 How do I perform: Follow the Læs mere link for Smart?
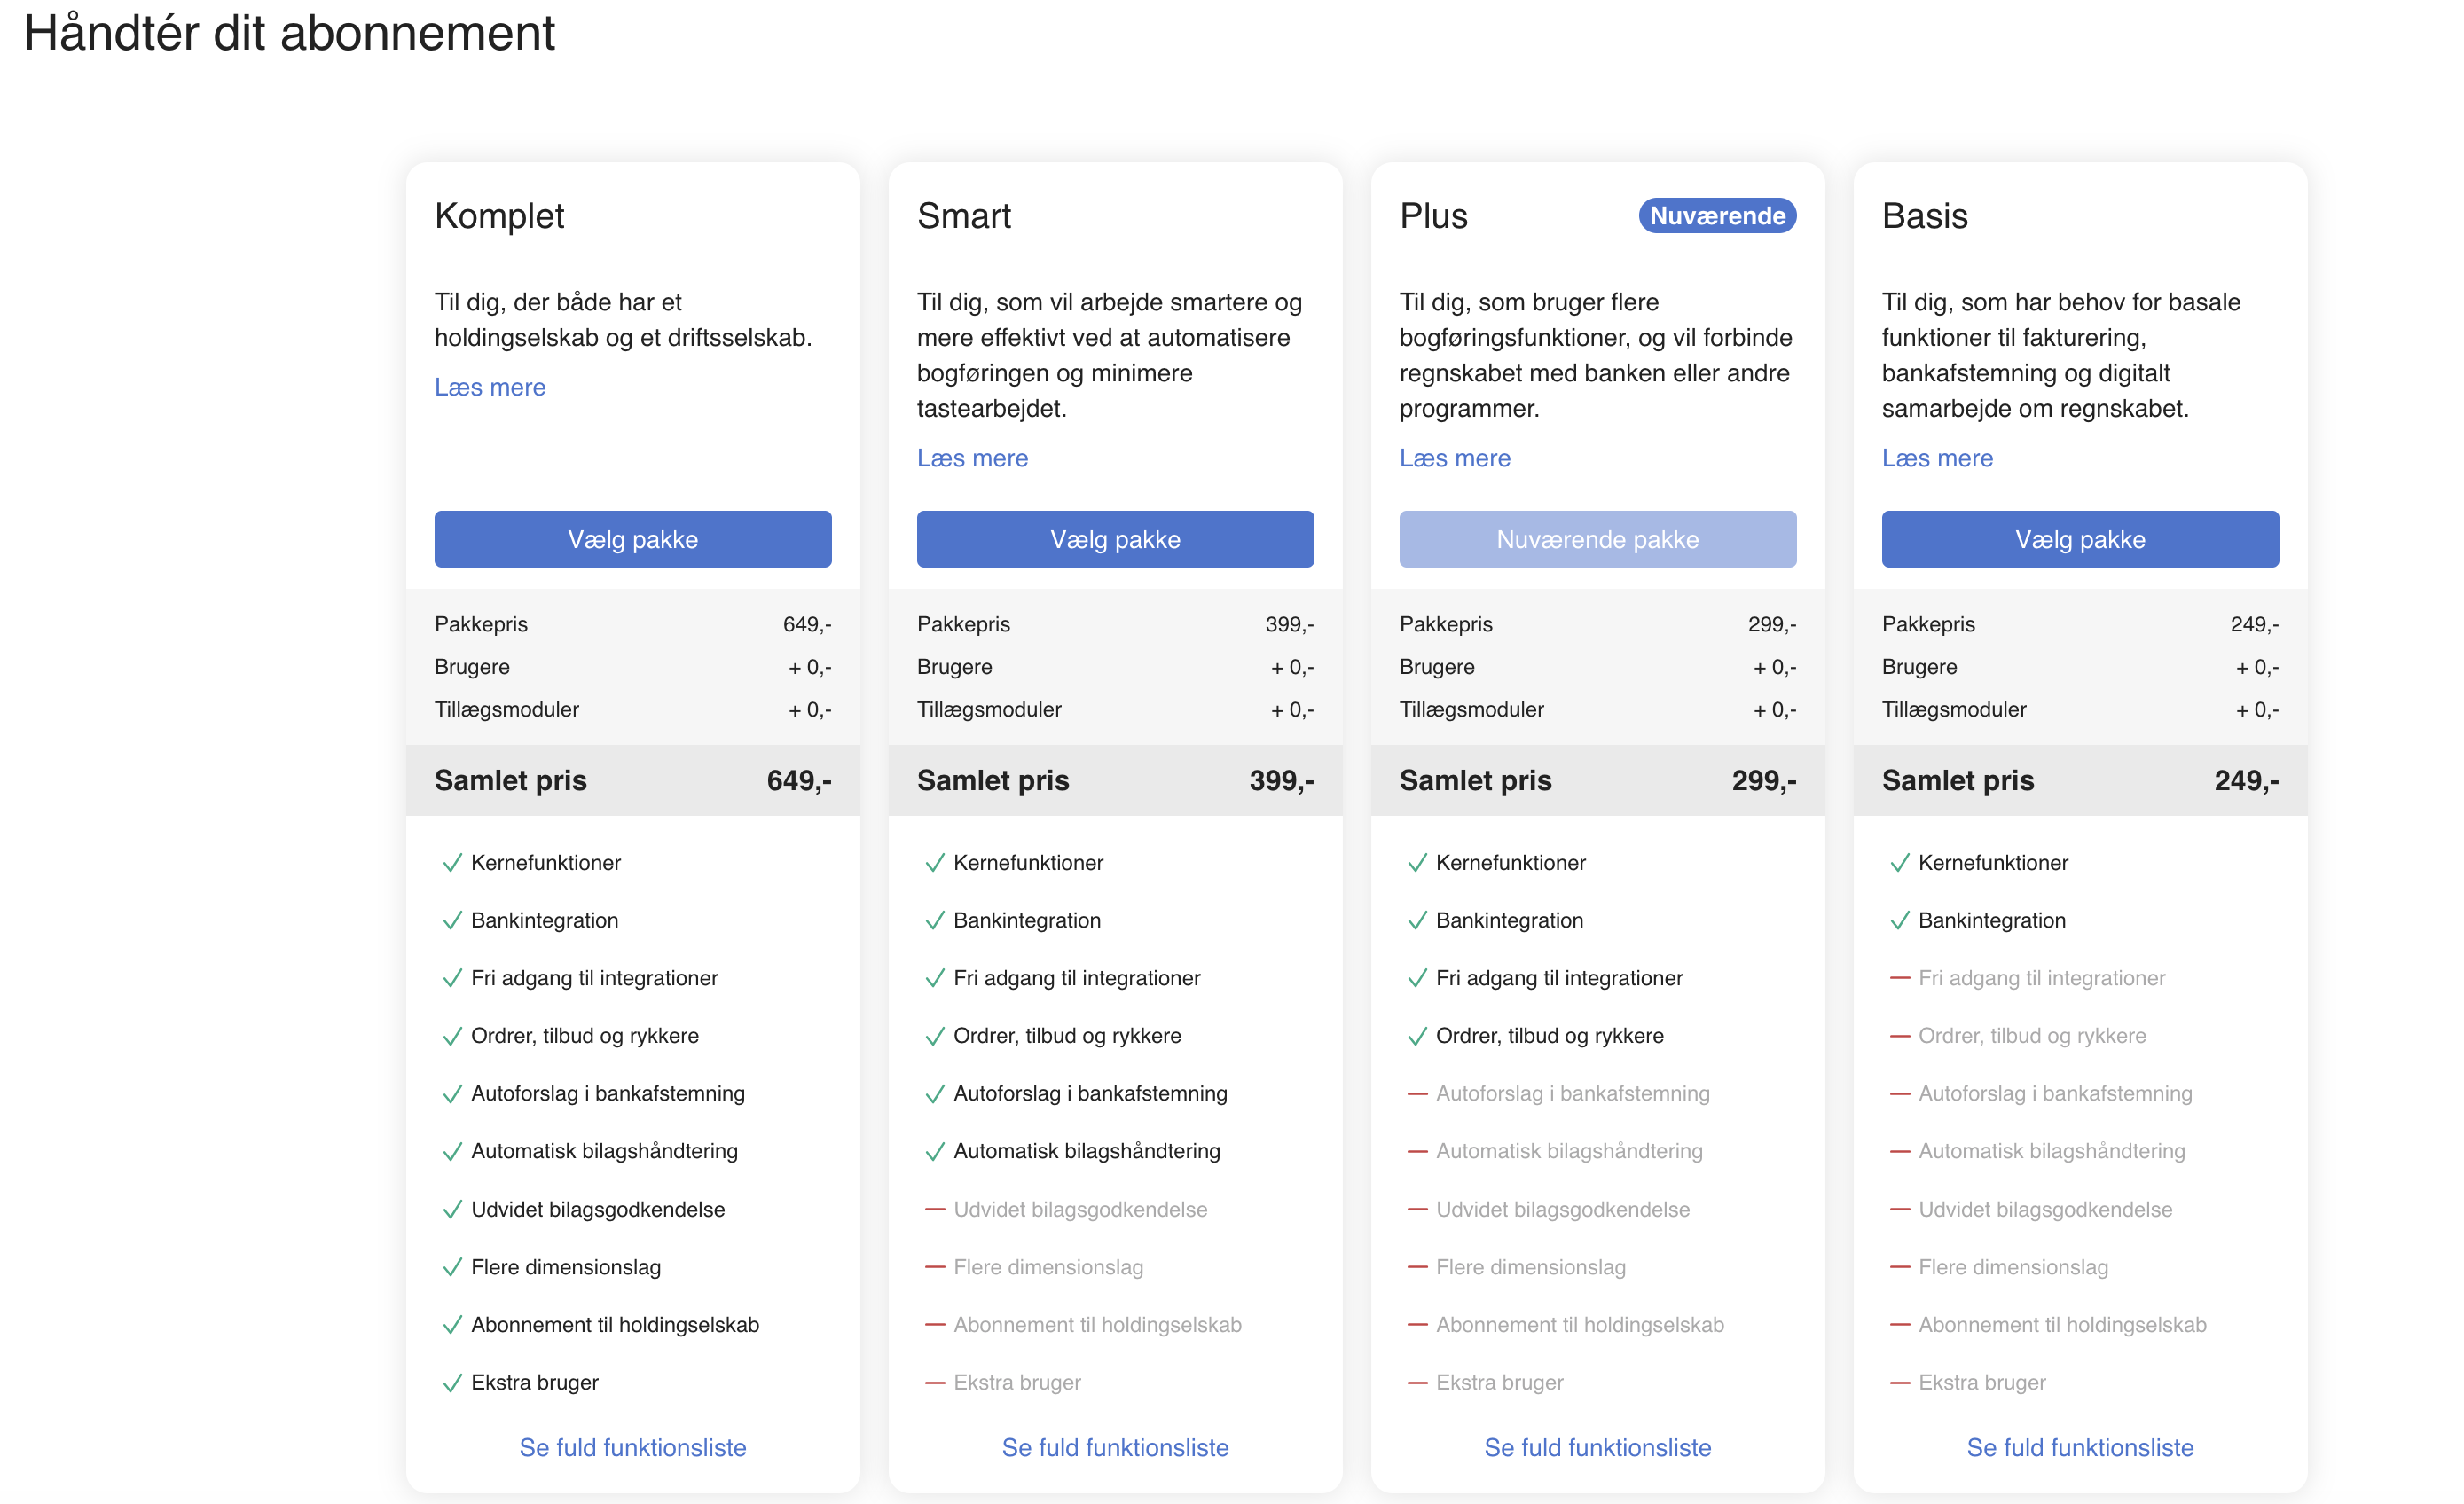pos(972,458)
